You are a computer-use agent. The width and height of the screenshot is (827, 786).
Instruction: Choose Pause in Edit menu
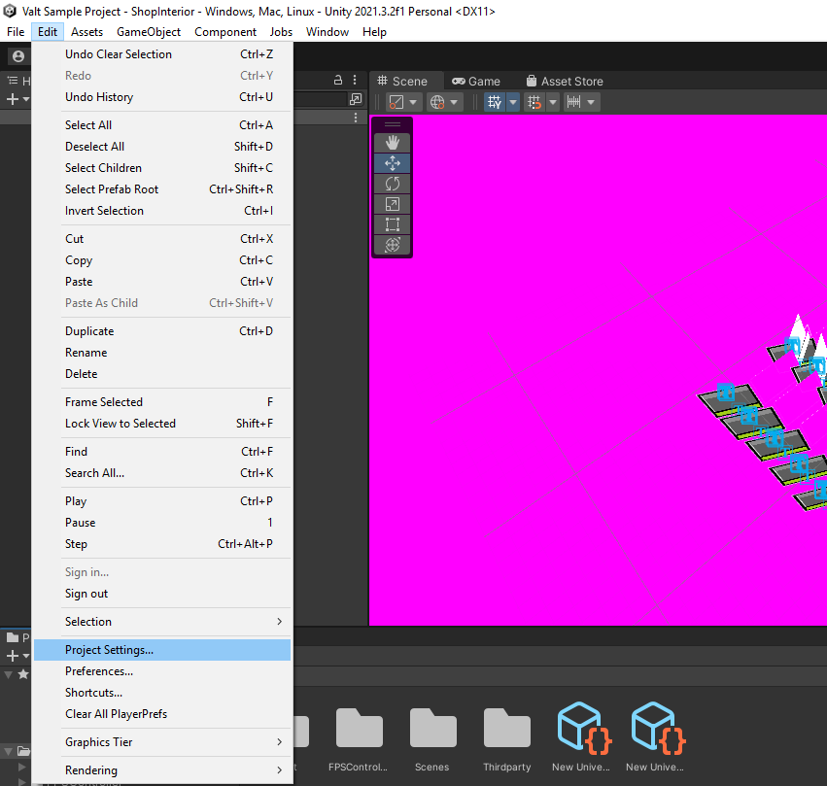(x=162, y=523)
